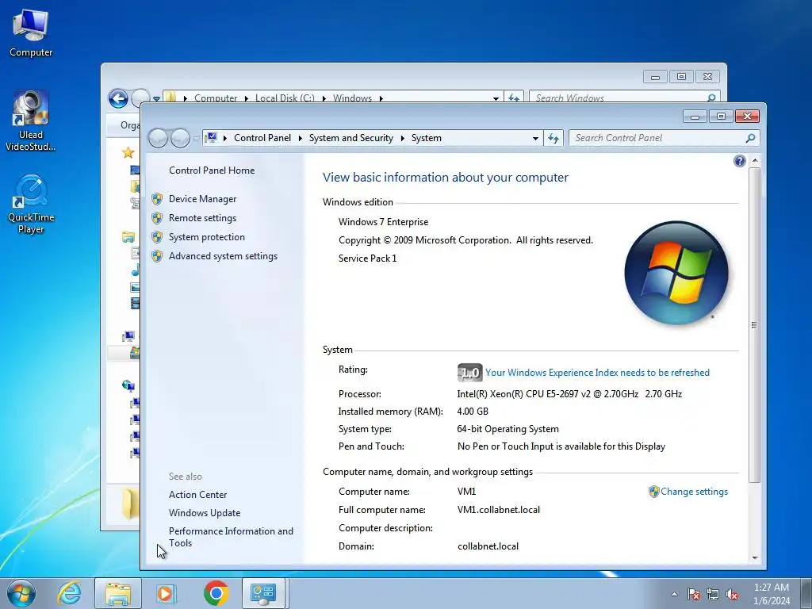Select the System breadcrumb segment
The height and width of the screenshot is (609, 812).
[426, 138]
